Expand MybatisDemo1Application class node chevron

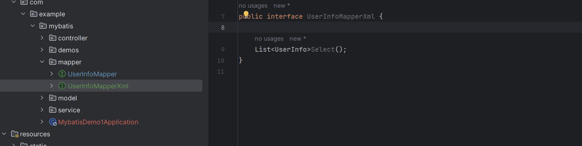pyautogui.click(x=42, y=122)
